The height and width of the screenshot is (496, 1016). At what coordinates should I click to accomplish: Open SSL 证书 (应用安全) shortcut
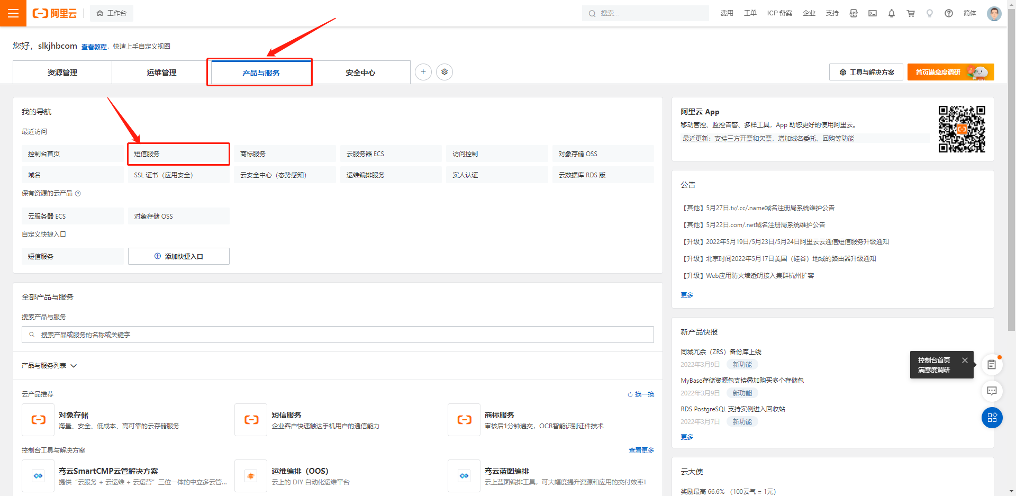(x=179, y=175)
